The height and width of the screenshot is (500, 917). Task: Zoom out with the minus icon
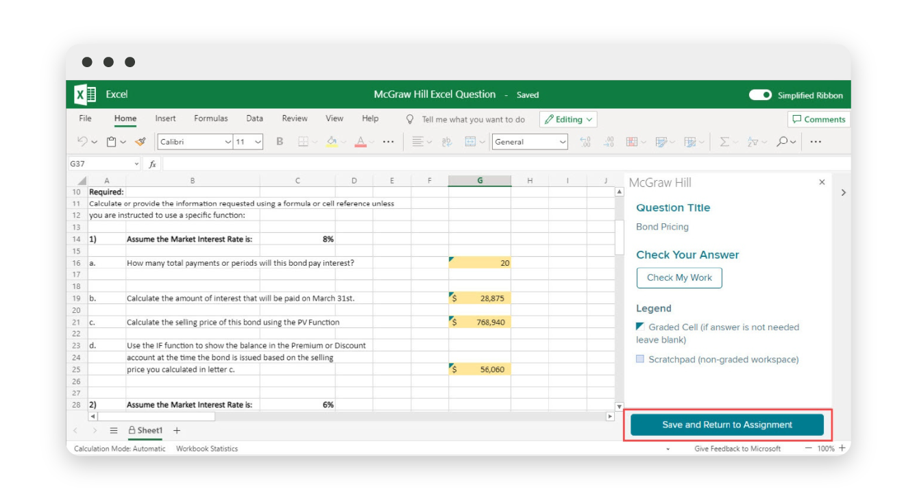pyautogui.click(x=809, y=448)
